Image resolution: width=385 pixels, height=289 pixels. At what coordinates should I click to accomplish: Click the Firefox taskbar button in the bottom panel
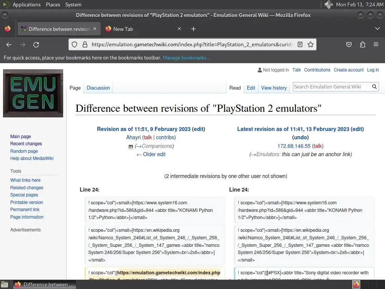pyautogui.click(x=44, y=284)
